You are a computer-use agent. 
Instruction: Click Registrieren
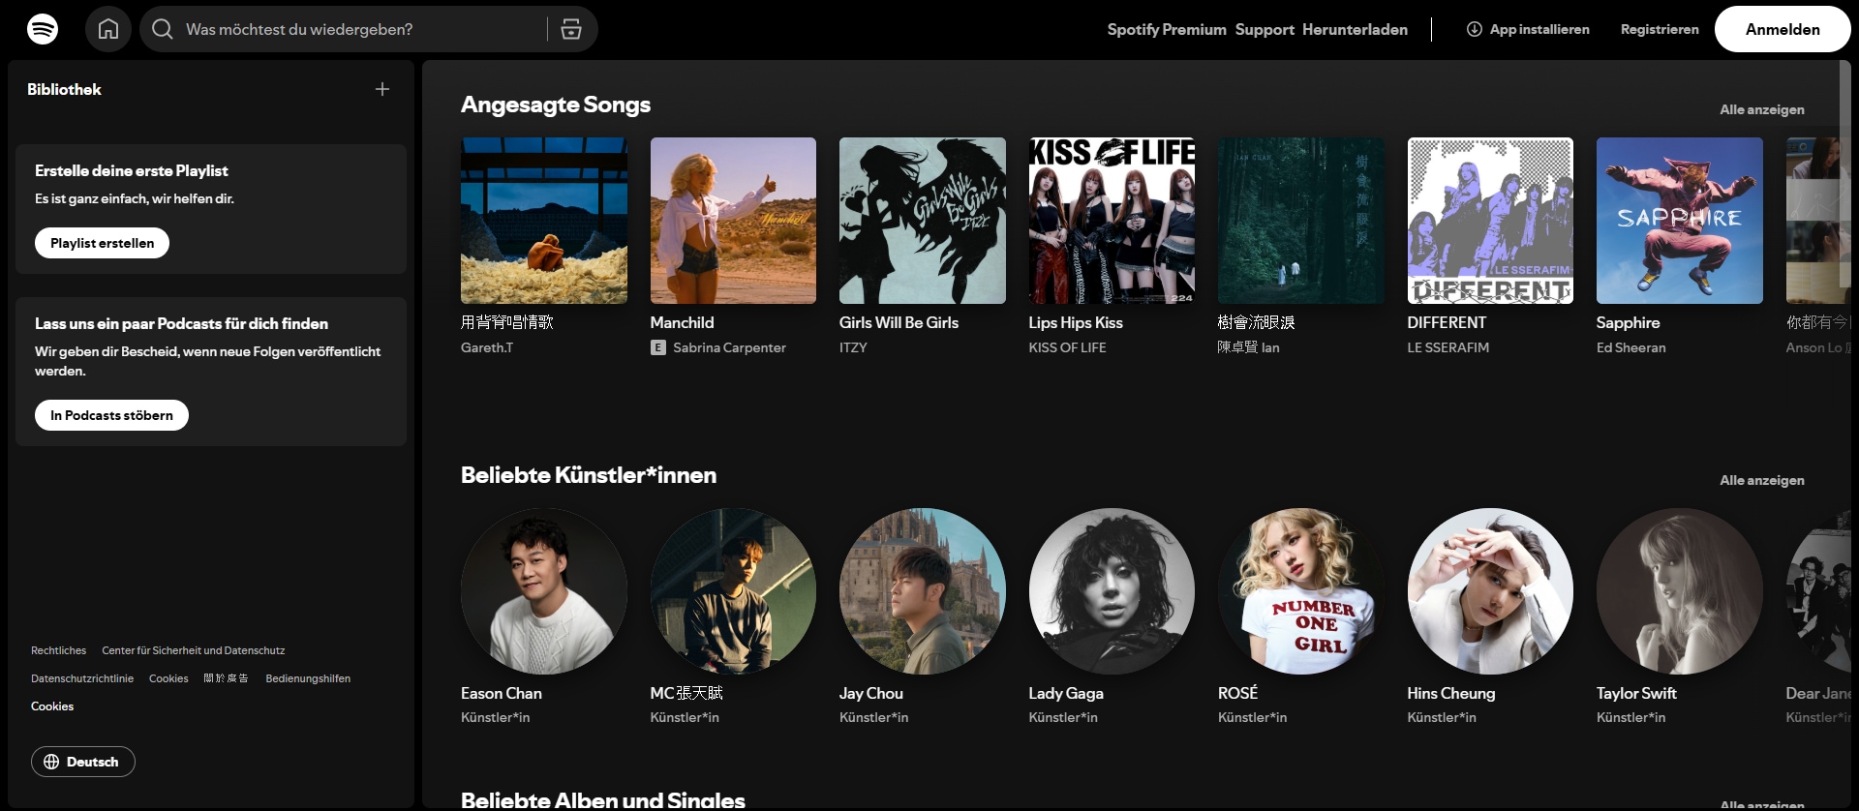tap(1660, 29)
